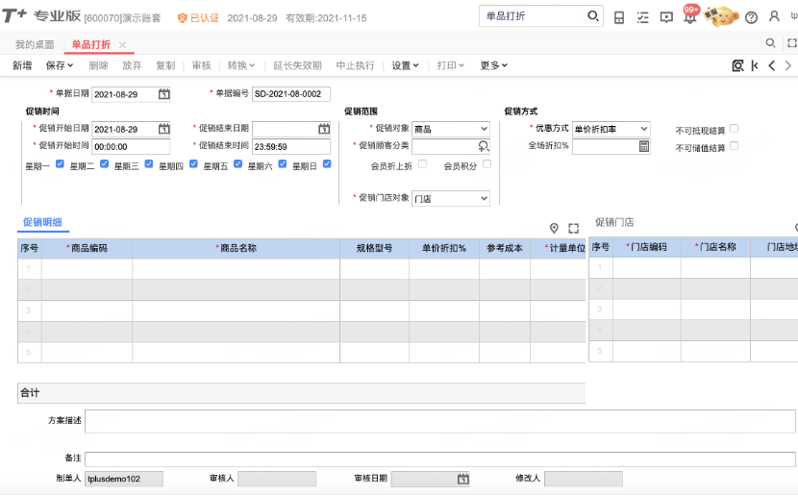Open calculator icon in 全场折扣% field

pos(644,146)
